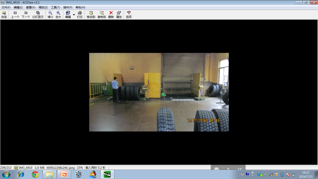318x179 pixels.
Task: Delete the image with 删除 icon
Action: [111, 15]
